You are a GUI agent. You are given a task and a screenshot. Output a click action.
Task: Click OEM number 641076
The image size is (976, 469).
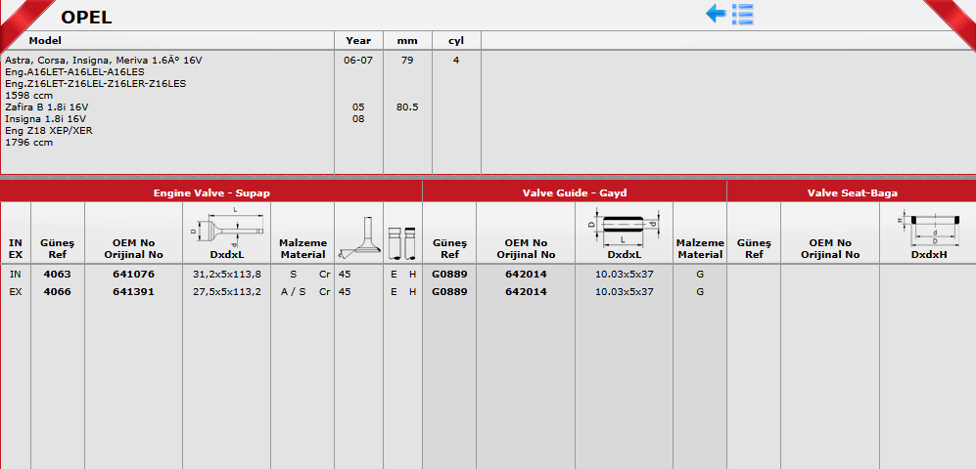coord(133,275)
